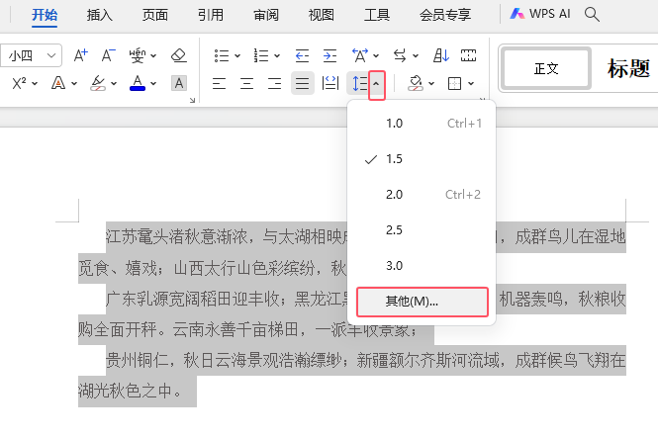Open font dialog launcher arrow
Image resolution: width=658 pixels, height=439 pixels.
tap(192, 100)
